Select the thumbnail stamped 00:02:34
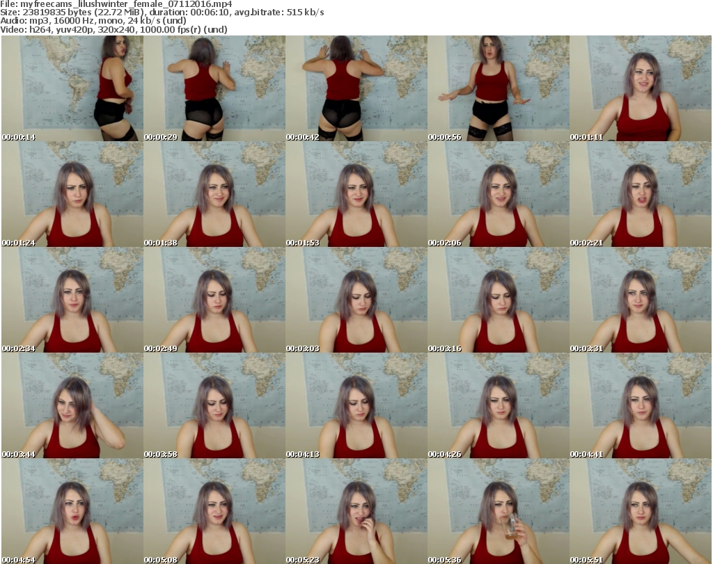The width and height of the screenshot is (713, 564). (x=72, y=300)
